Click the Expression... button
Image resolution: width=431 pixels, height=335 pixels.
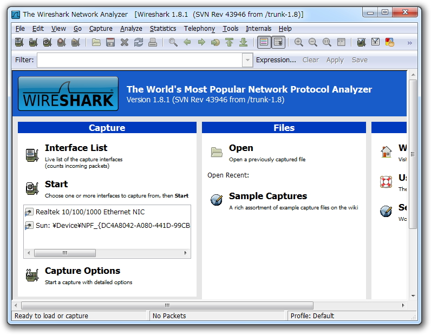pos(276,60)
